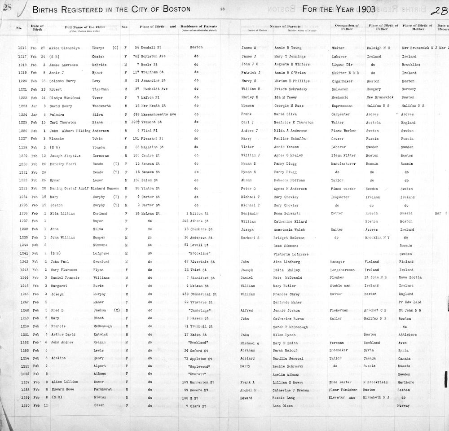The height and width of the screenshot is (431, 449).
Task: Click the child name 'Alice Glendolyn'
Action: tap(64, 48)
